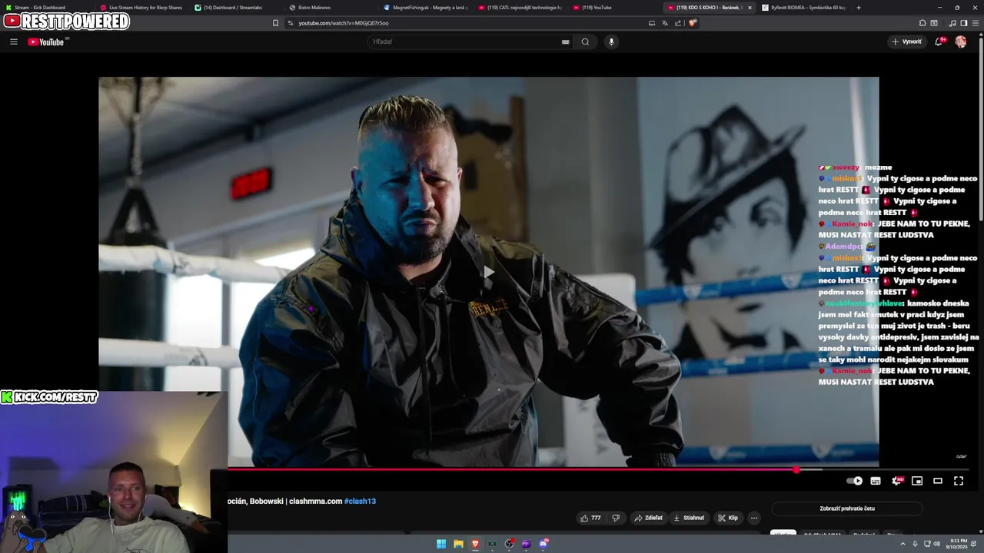Close the active KDO S KOHO tab
Screen dimensions: 984x553
coord(750,8)
